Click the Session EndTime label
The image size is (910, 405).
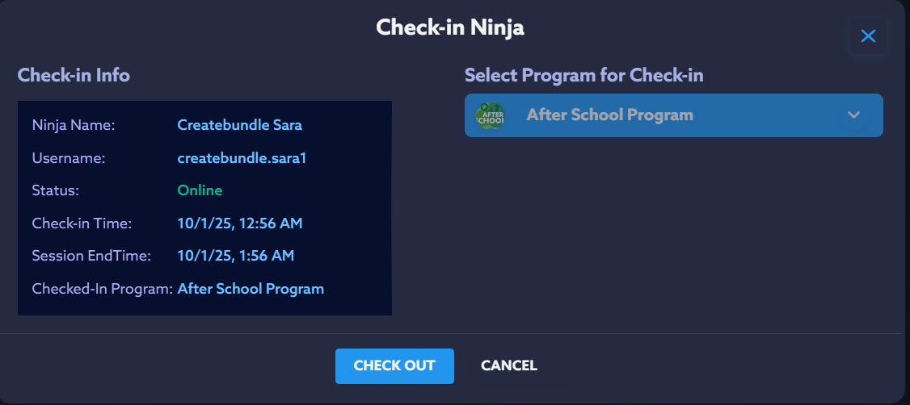click(x=91, y=256)
